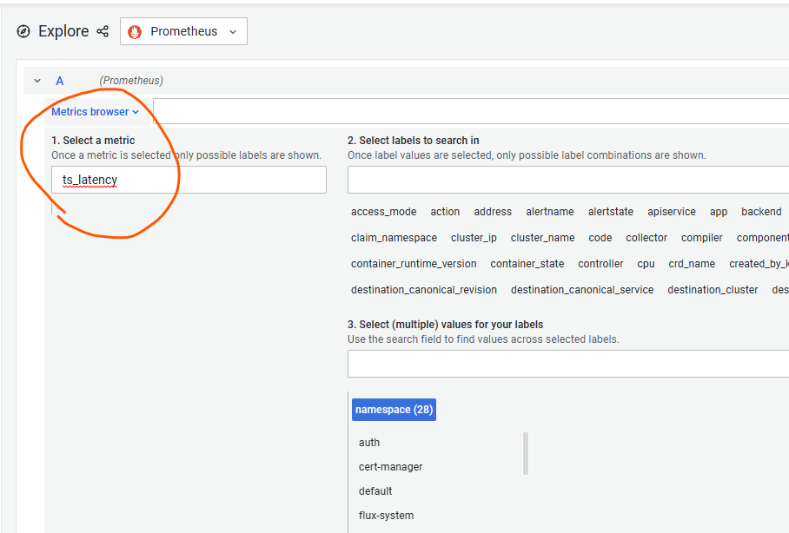Select the alertname label
Image resolution: width=789 pixels, height=533 pixels.
coord(549,211)
